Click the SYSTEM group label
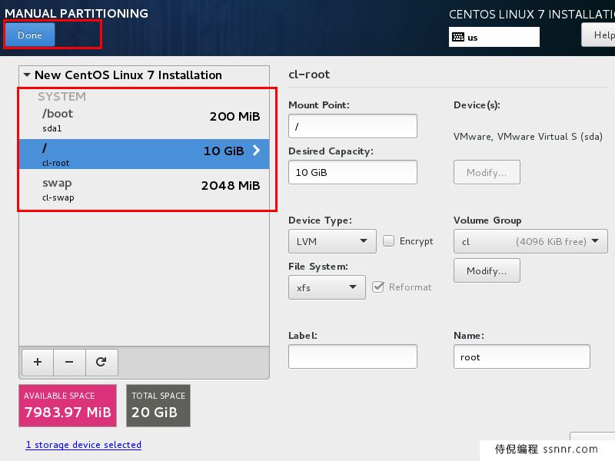The height and width of the screenshot is (461, 615). pyautogui.click(x=61, y=97)
